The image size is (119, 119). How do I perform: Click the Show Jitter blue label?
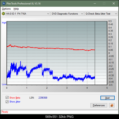tap(15, 102)
